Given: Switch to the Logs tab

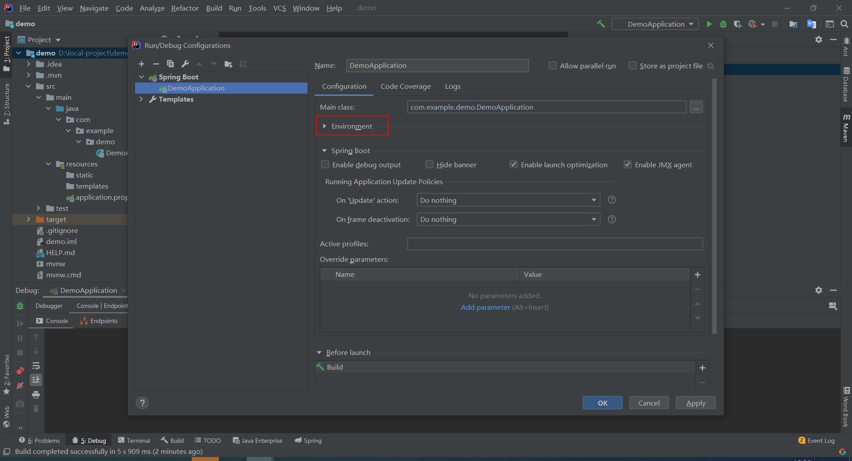Looking at the screenshot, I should (x=453, y=87).
